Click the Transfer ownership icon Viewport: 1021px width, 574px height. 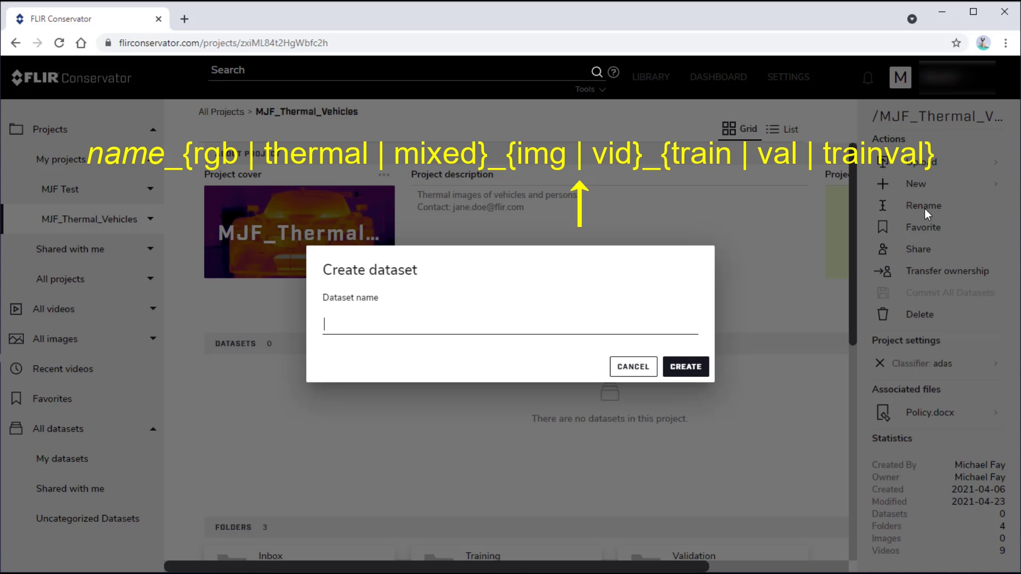pos(885,271)
